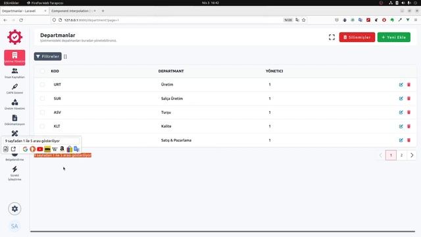Check the ASV row checkbox
Image resolution: width=421 pixels, height=237 pixels.
(42, 113)
